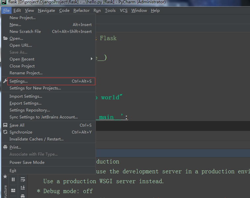Viewport: 250px width, 198px height.
Task: Open the Run menu
Action: pos(97,11)
